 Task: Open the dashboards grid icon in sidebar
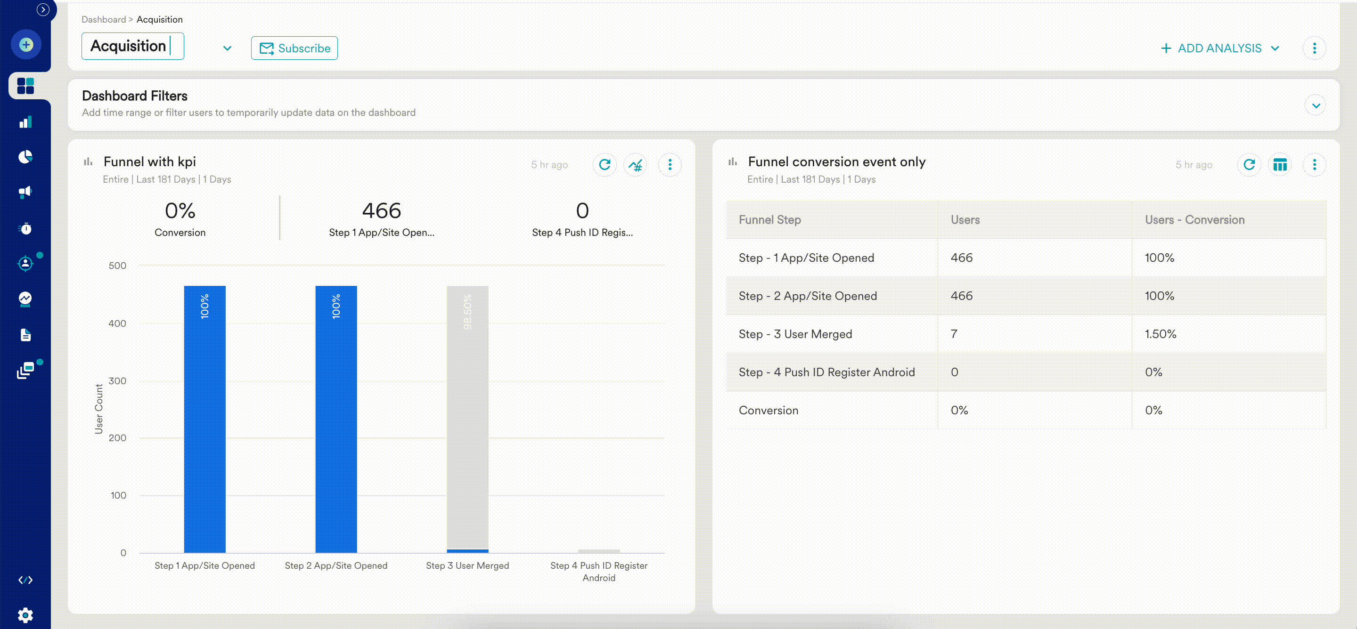pyautogui.click(x=25, y=86)
